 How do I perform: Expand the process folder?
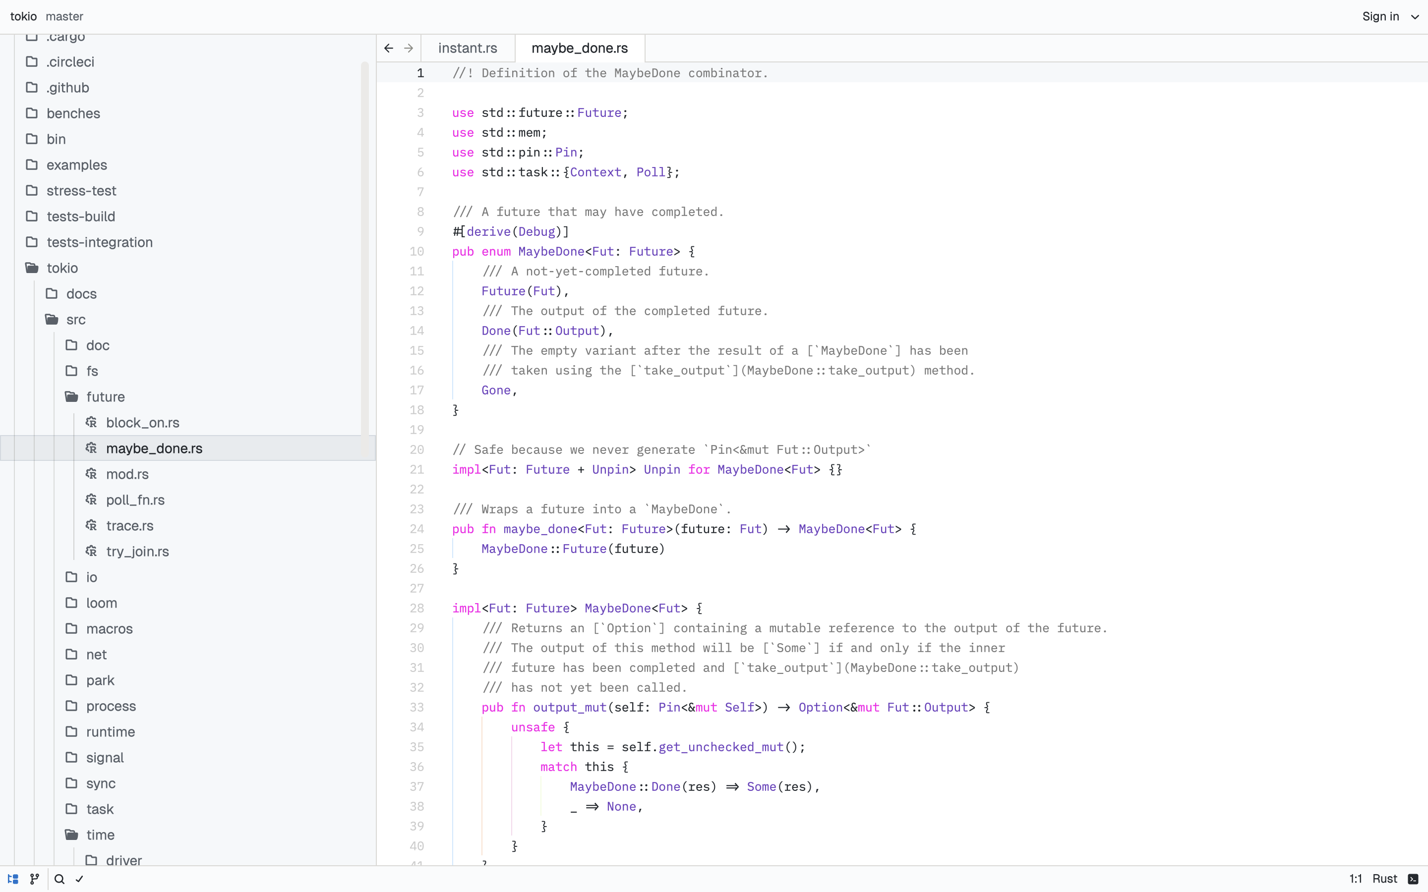[x=187, y=706]
